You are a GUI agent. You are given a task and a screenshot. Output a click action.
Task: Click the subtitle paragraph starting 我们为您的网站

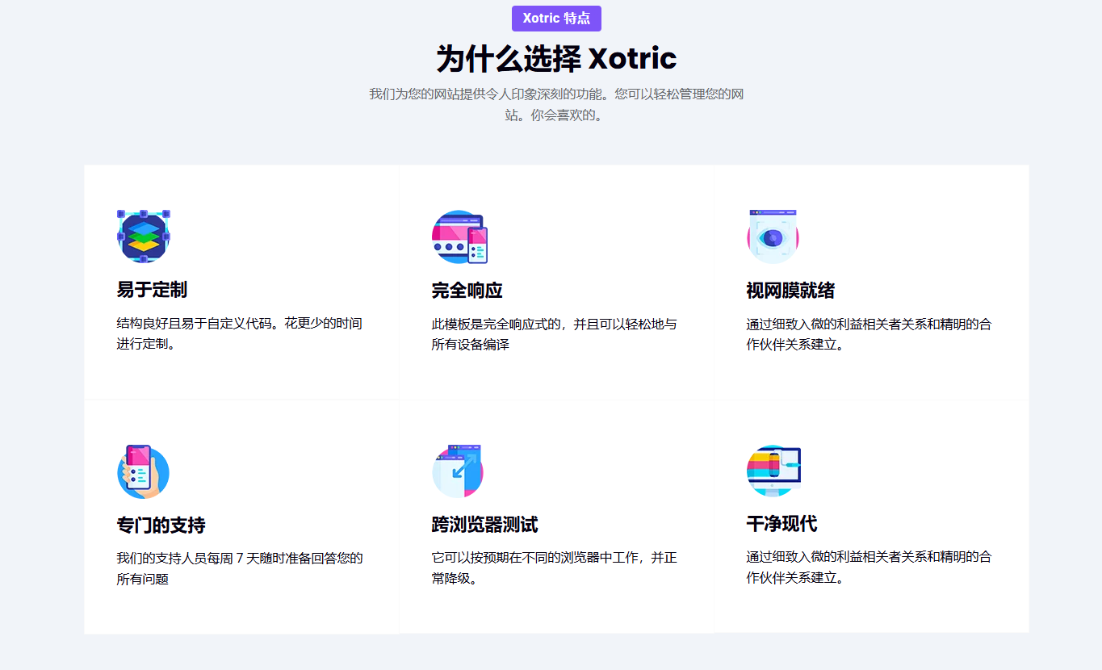(x=556, y=104)
